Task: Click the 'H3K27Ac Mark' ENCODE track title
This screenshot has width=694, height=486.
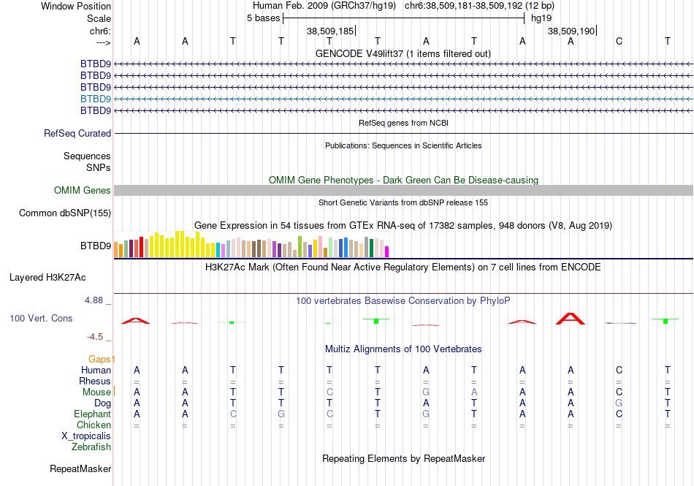Action: (403, 267)
